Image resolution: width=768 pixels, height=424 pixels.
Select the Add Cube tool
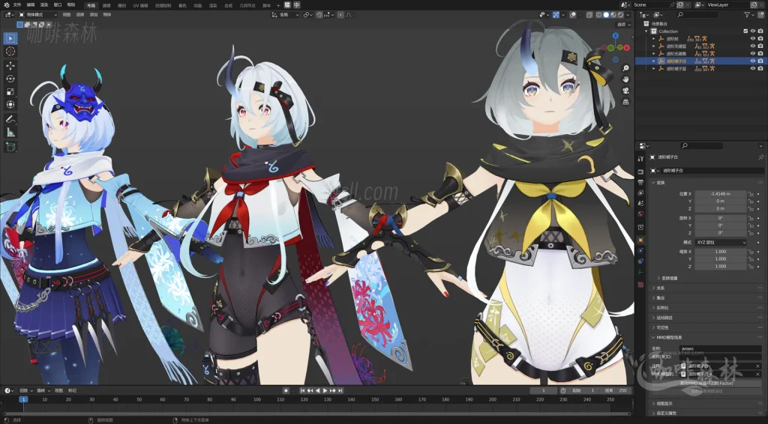pos(10,147)
